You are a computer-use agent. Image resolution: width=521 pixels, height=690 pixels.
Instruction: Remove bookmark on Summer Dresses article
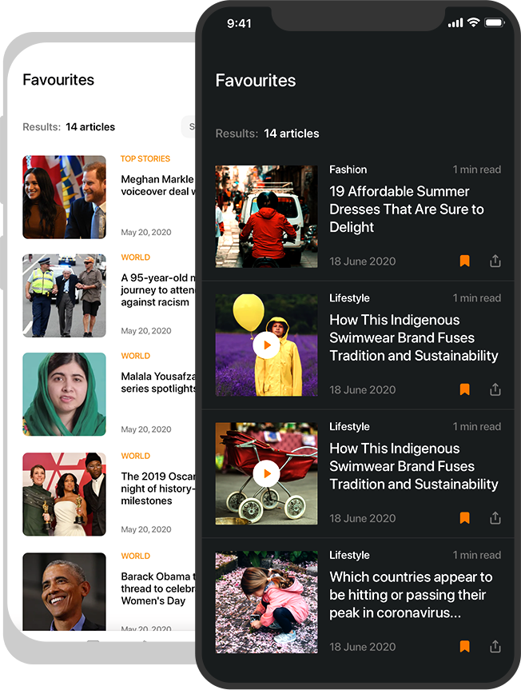tap(464, 261)
